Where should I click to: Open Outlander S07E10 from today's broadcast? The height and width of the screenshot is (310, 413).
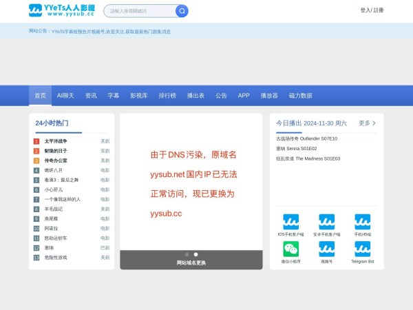coord(307,138)
